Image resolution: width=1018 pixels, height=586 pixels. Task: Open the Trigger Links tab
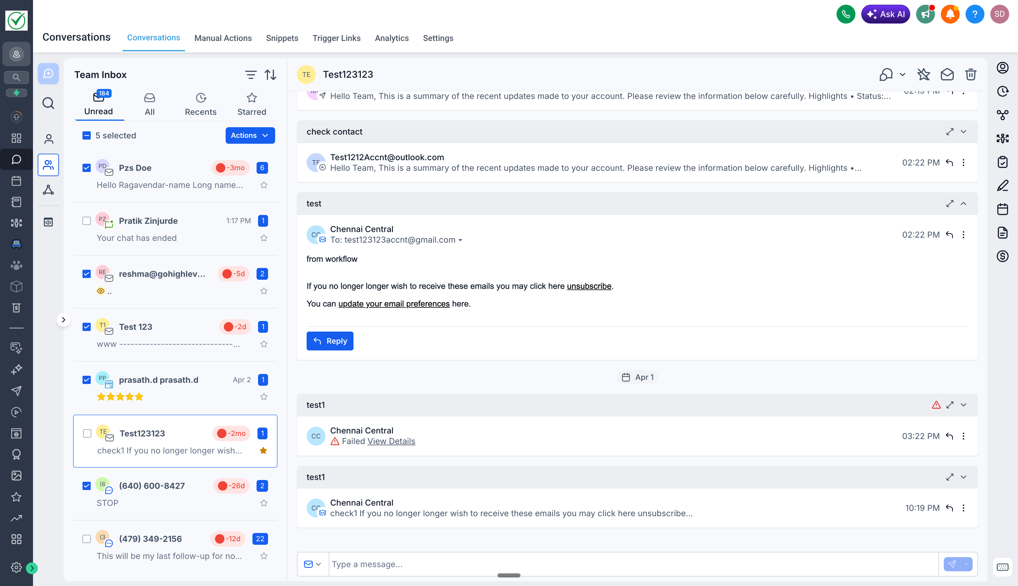pos(336,38)
